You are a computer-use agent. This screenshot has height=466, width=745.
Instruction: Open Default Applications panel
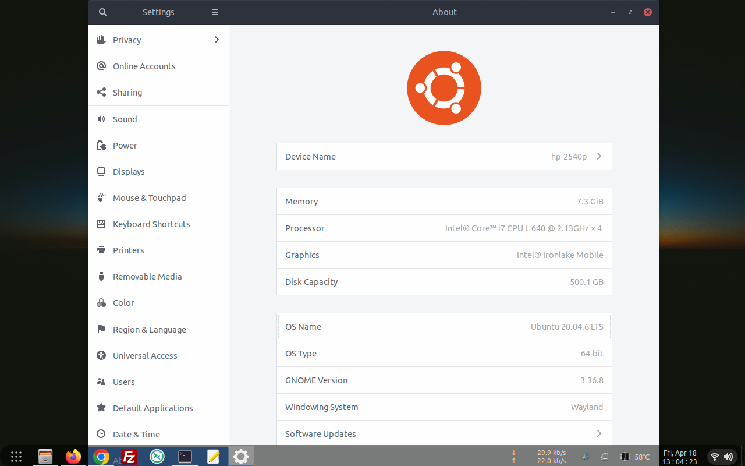click(159, 408)
